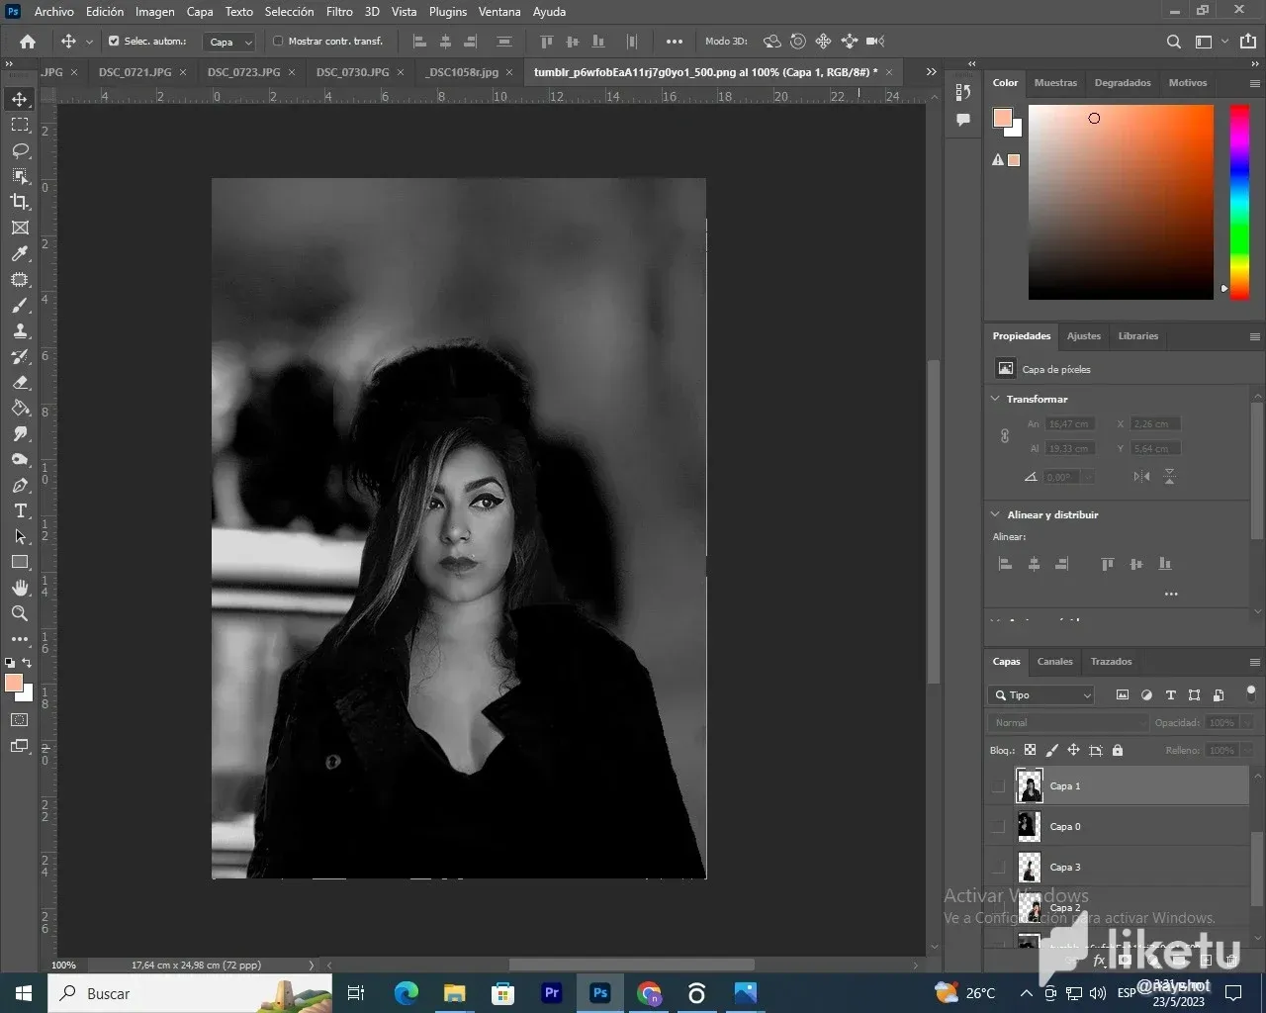1266x1013 pixels.
Task: Click the canvas horizontal scrollbar
Action: pyautogui.click(x=631, y=965)
